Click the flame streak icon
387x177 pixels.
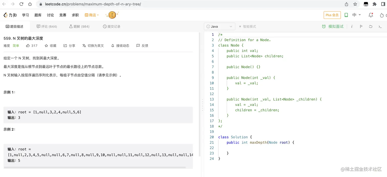[x=382, y=15]
